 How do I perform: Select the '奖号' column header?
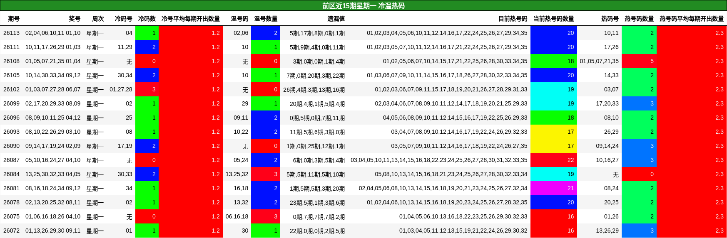(x=75, y=19)
